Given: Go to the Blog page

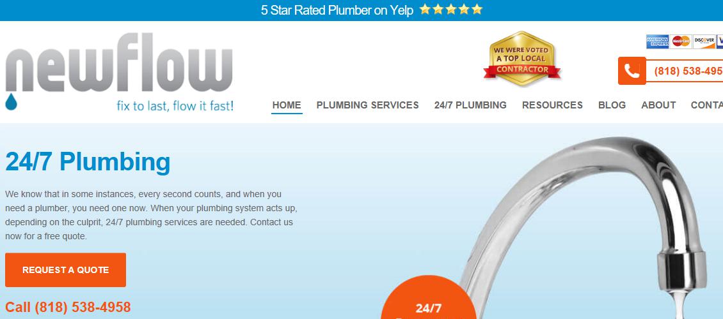Looking at the screenshot, I should click(x=612, y=105).
